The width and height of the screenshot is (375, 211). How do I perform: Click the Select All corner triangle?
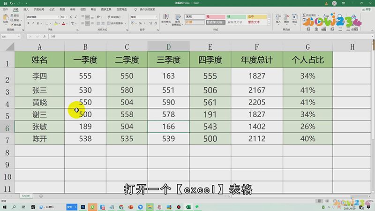10,46
